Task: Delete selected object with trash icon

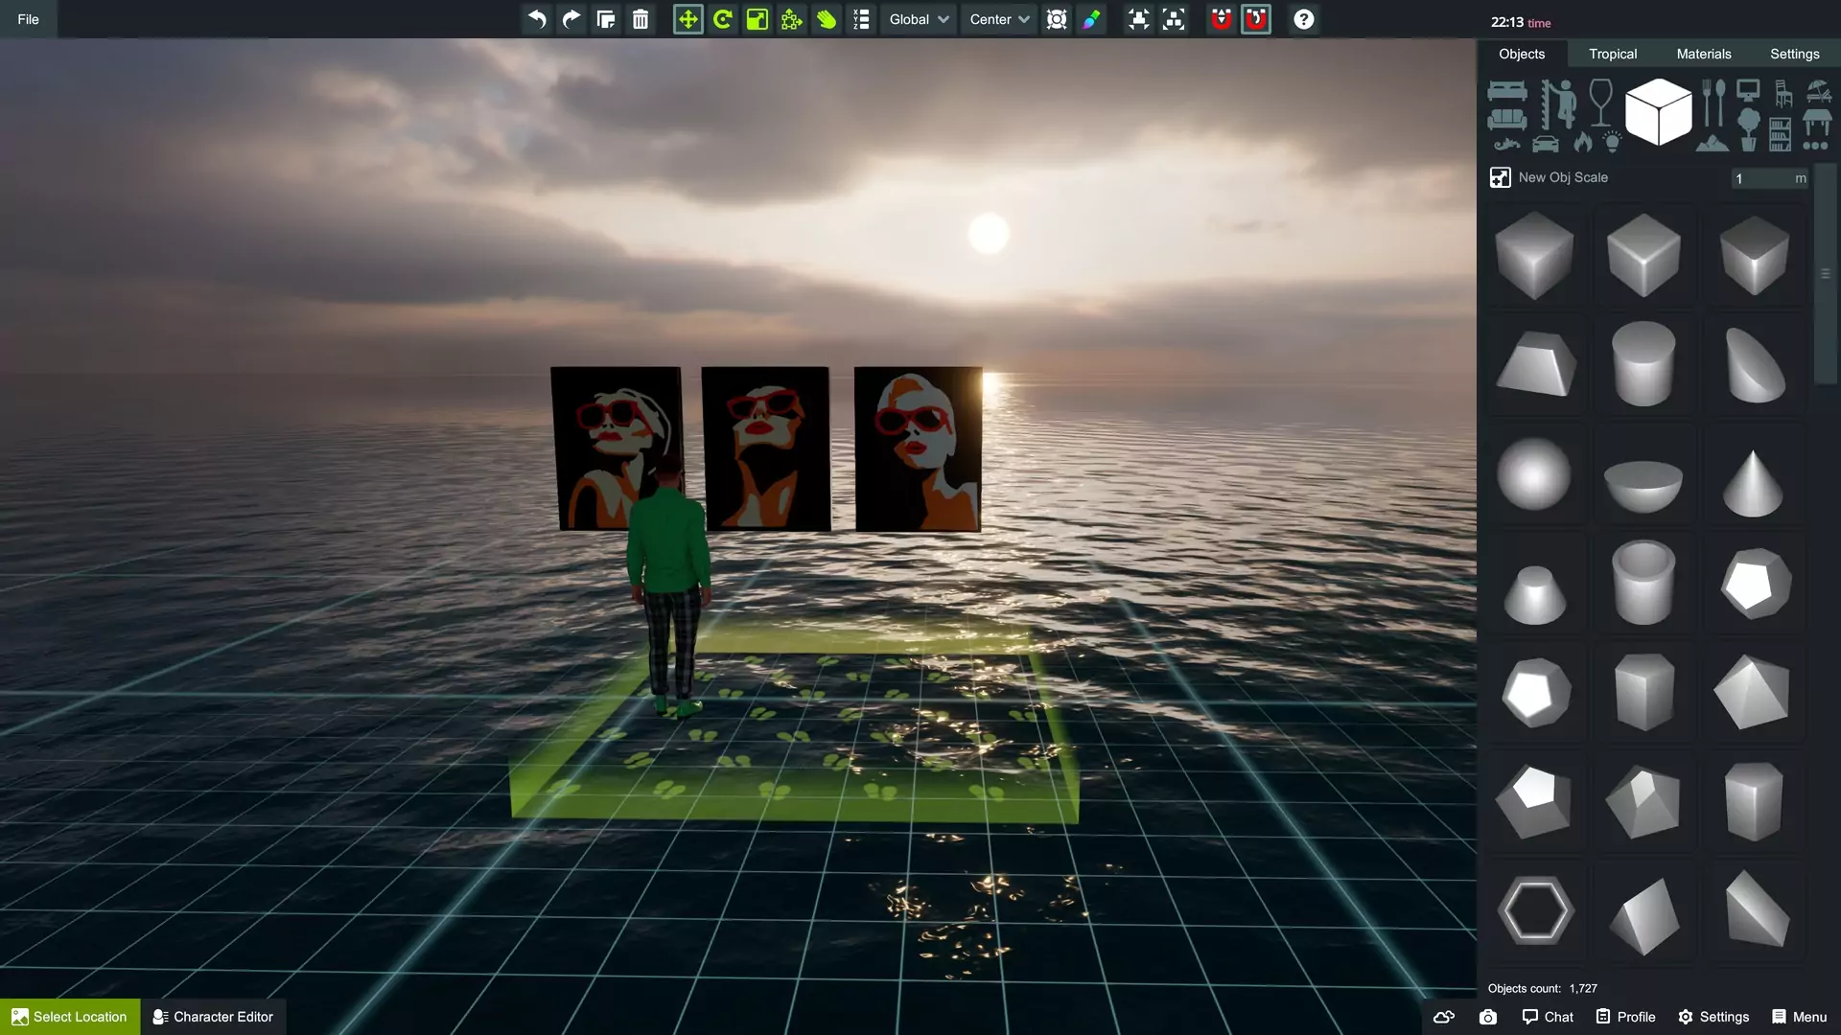Action: point(641,19)
